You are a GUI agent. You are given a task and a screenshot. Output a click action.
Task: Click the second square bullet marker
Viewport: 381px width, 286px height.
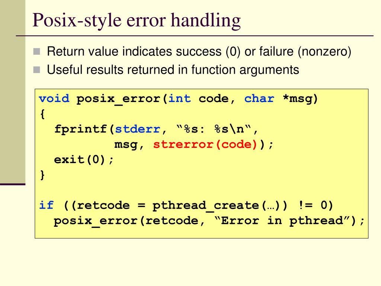coord(37,70)
